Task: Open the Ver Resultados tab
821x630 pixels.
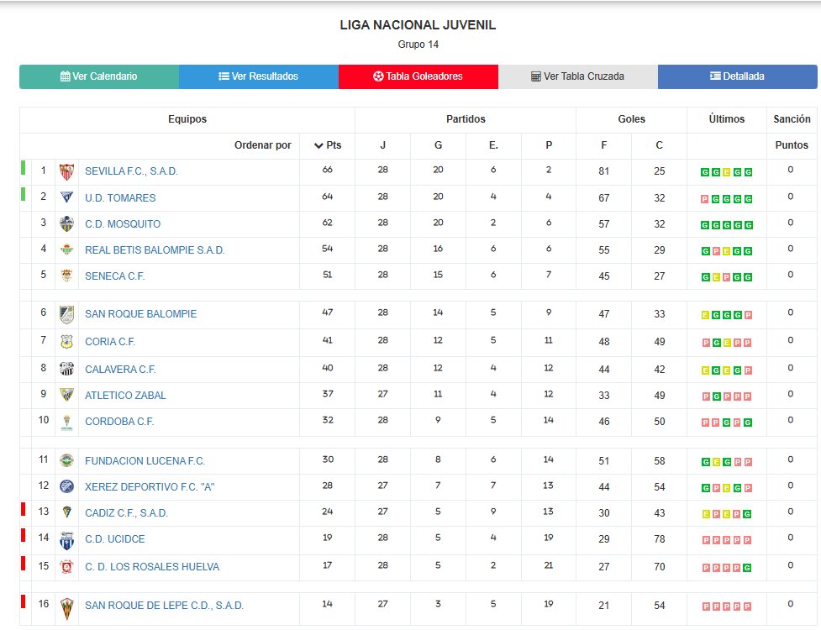Action: tap(259, 76)
